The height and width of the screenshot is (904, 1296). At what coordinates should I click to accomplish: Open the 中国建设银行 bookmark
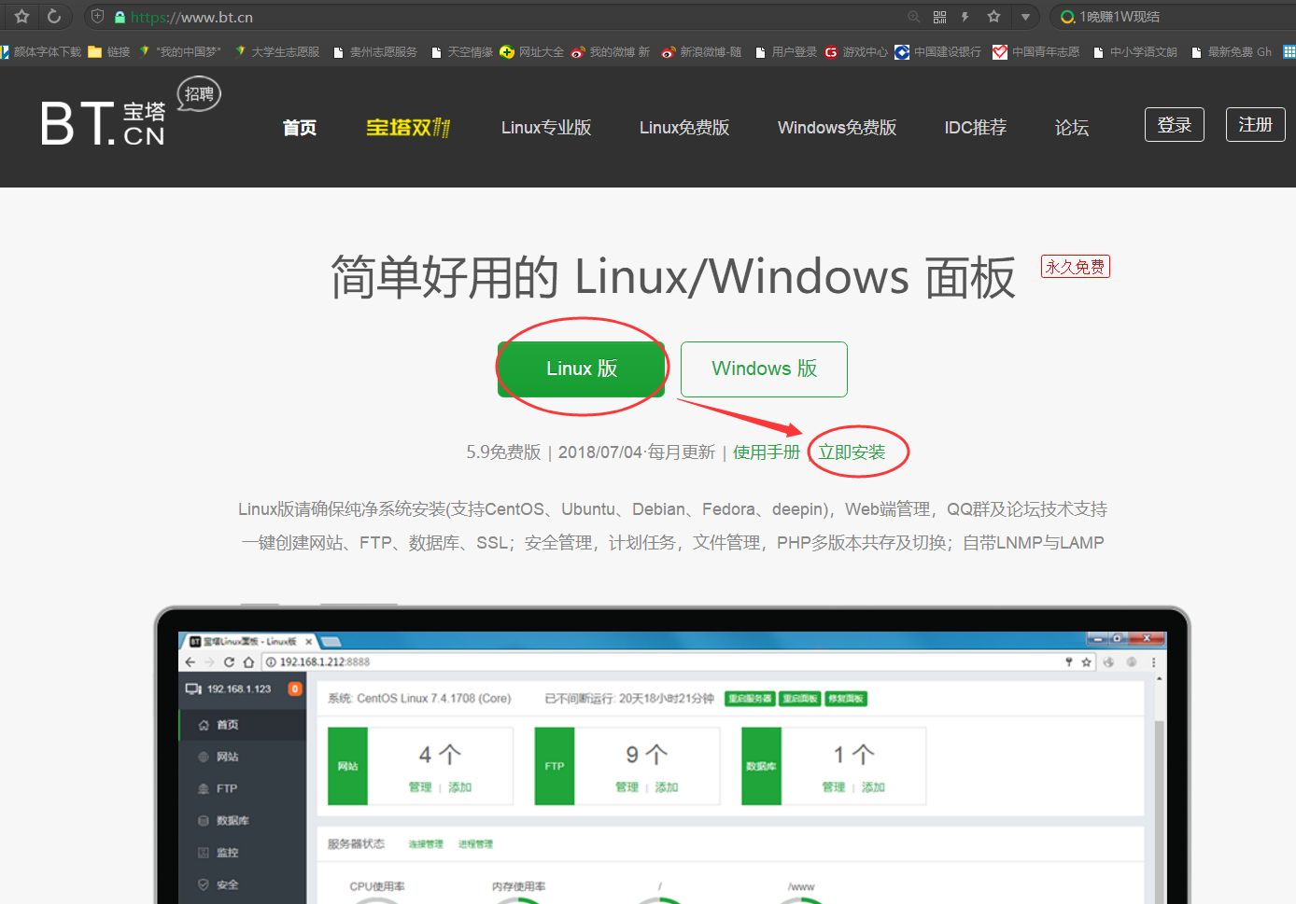click(938, 52)
